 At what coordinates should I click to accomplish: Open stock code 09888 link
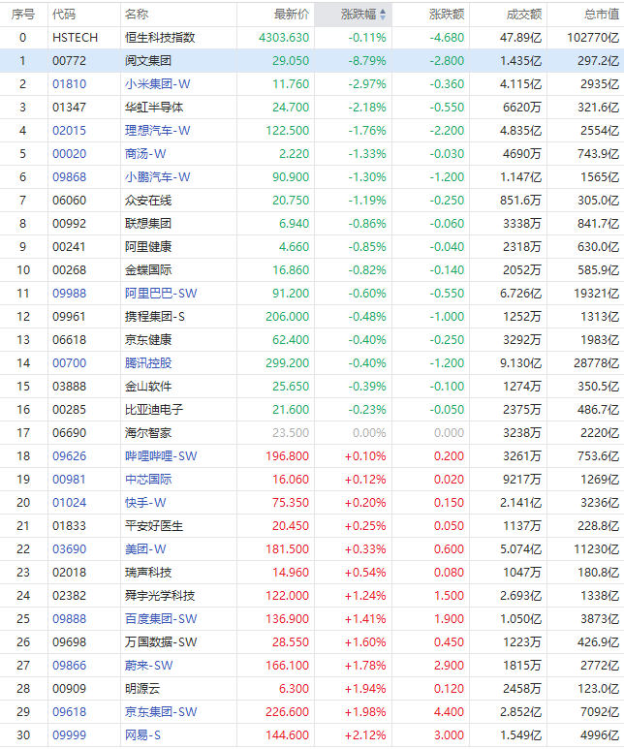[70, 619]
